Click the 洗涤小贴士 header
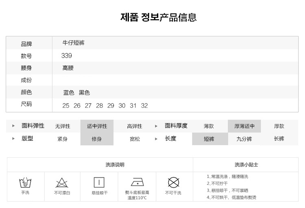Screen dimensions: 305x208 click(x=246, y=165)
